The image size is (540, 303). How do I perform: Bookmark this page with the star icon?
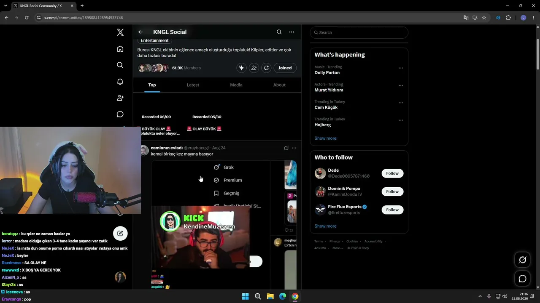[x=484, y=18]
